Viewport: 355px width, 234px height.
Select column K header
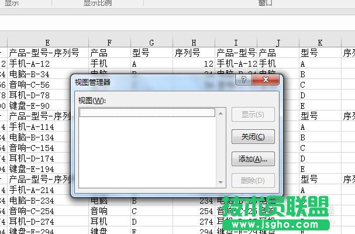[320, 42]
